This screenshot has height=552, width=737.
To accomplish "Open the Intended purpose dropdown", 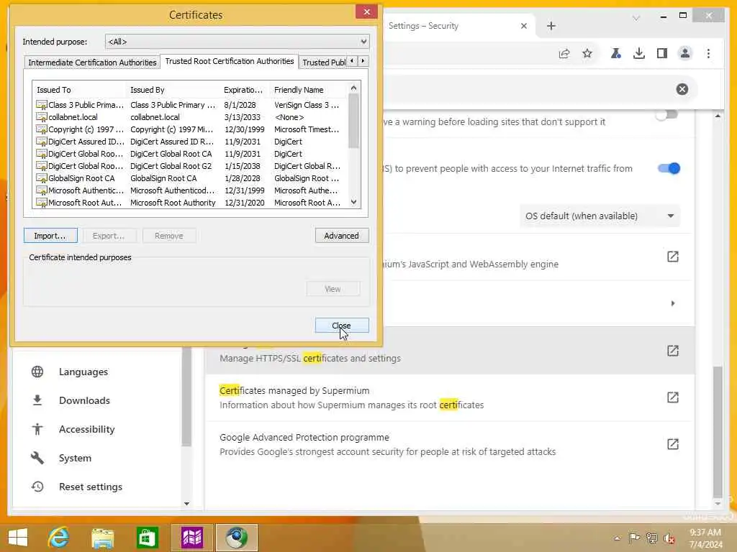I will pyautogui.click(x=237, y=42).
